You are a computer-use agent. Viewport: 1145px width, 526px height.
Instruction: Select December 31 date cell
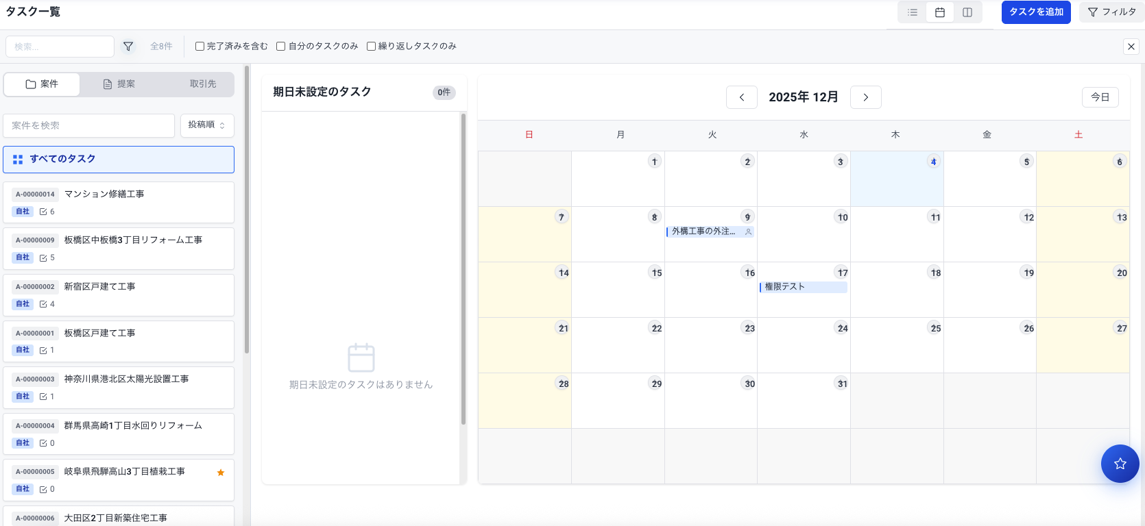[804, 401]
